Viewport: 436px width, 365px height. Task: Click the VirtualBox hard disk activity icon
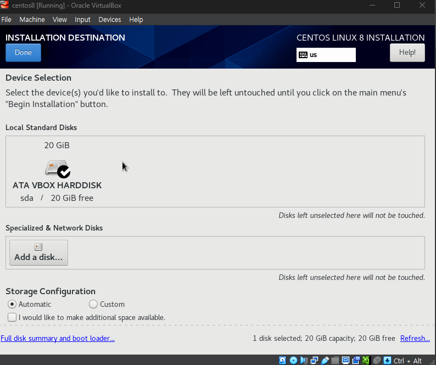(x=282, y=360)
